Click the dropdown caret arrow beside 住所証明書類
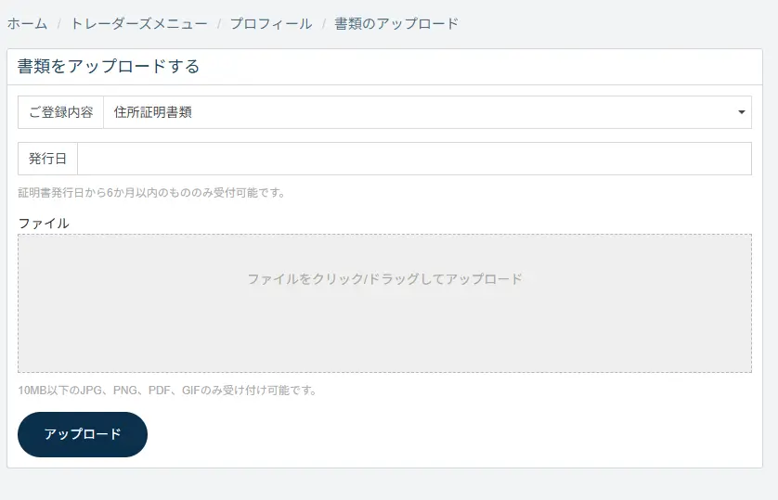The height and width of the screenshot is (500, 778). 741,112
